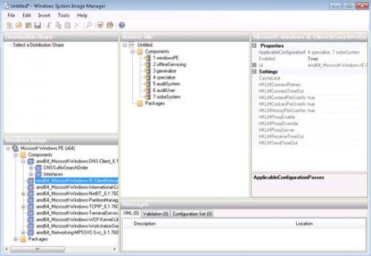This screenshot has height=256, width=371.
Task: Click the Open answer file toolbar icon
Action: 18,25
